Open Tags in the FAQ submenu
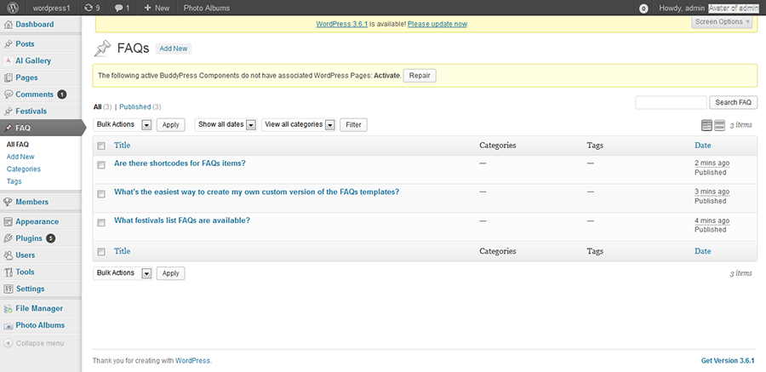 pyautogui.click(x=14, y=181)
